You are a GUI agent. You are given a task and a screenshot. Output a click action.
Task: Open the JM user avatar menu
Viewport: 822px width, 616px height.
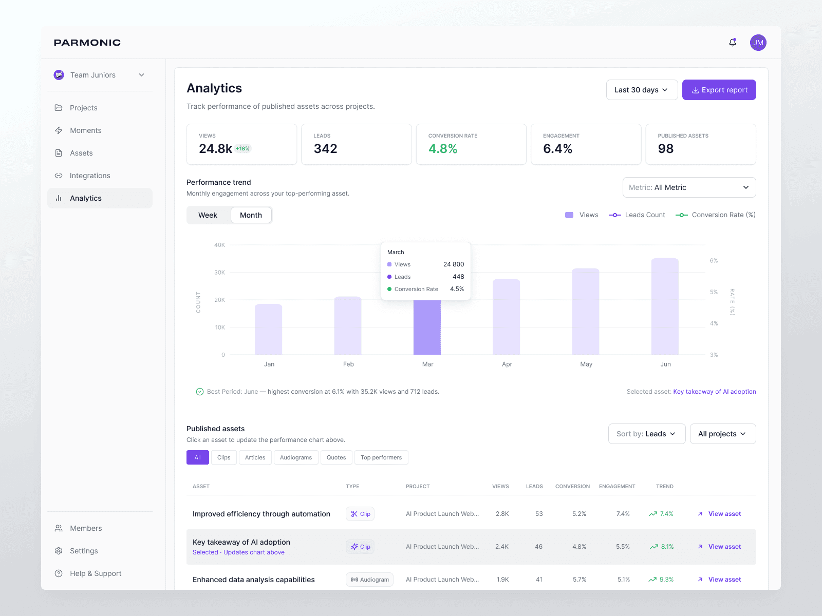click(758, 43)
